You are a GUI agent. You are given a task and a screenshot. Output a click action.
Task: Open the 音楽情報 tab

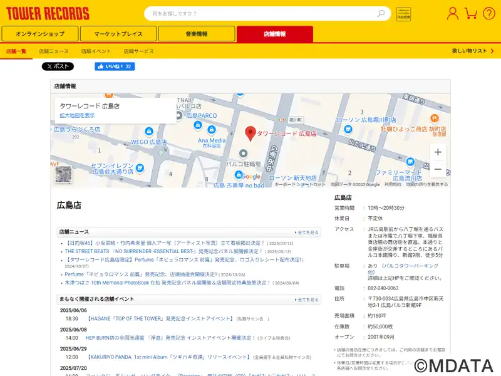point(197,34)
